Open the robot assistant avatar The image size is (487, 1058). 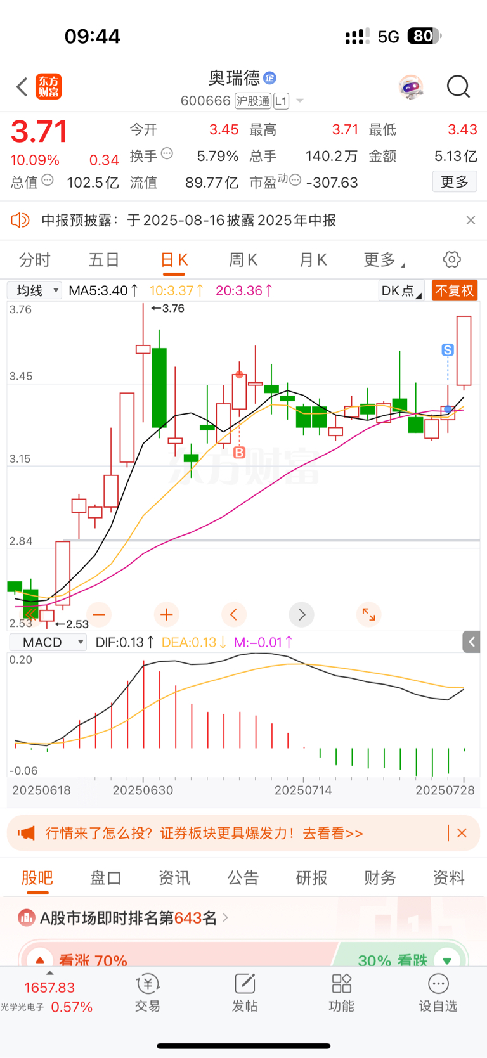411,87
